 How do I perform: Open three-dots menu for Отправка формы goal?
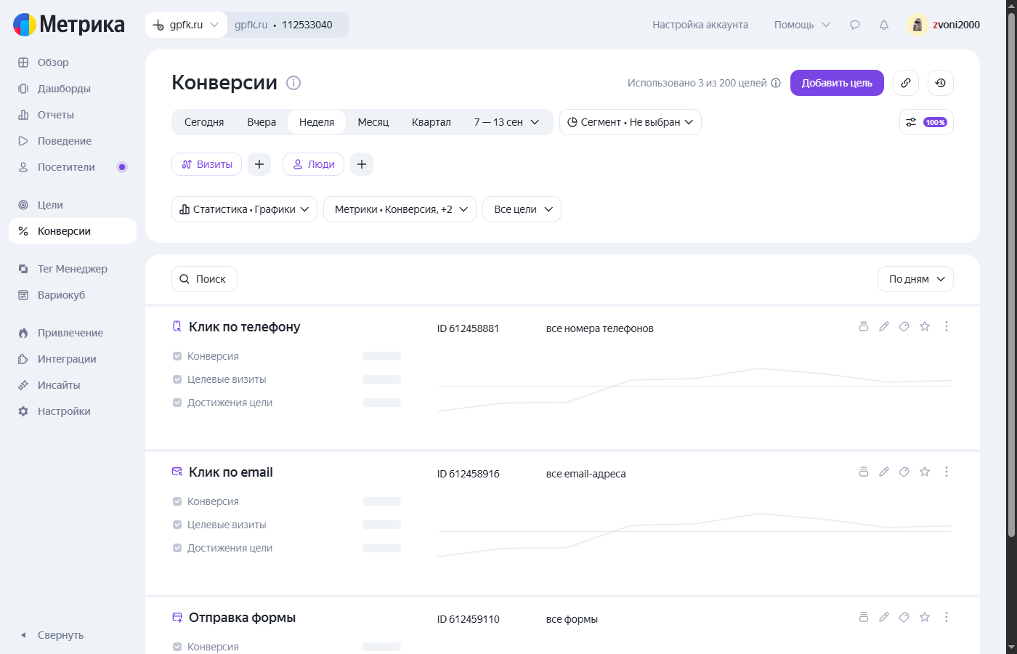coord(947,617)
